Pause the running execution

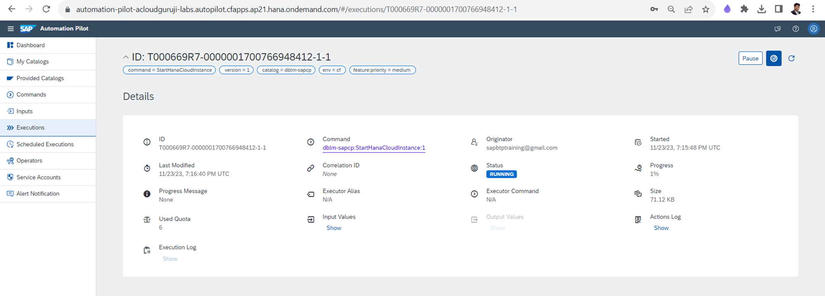tap(750, 58)
